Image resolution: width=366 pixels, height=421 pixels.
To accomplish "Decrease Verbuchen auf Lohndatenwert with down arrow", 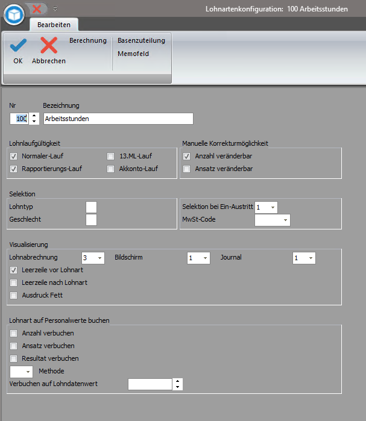I will coord(178,387).
